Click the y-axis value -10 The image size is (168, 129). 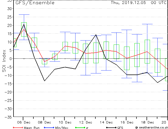click(8, 75)
